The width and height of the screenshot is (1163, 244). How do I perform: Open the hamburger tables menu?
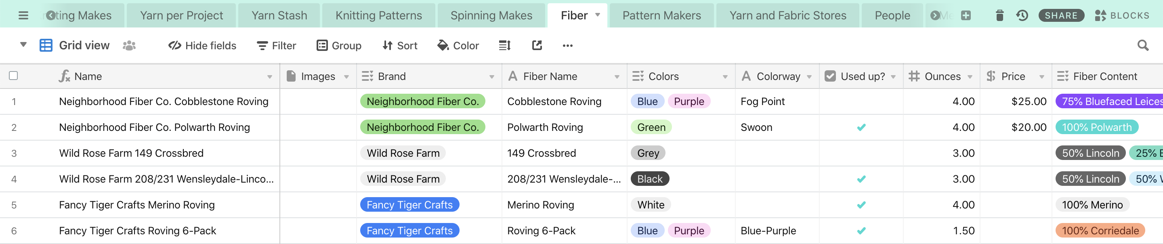coord(23,15)
